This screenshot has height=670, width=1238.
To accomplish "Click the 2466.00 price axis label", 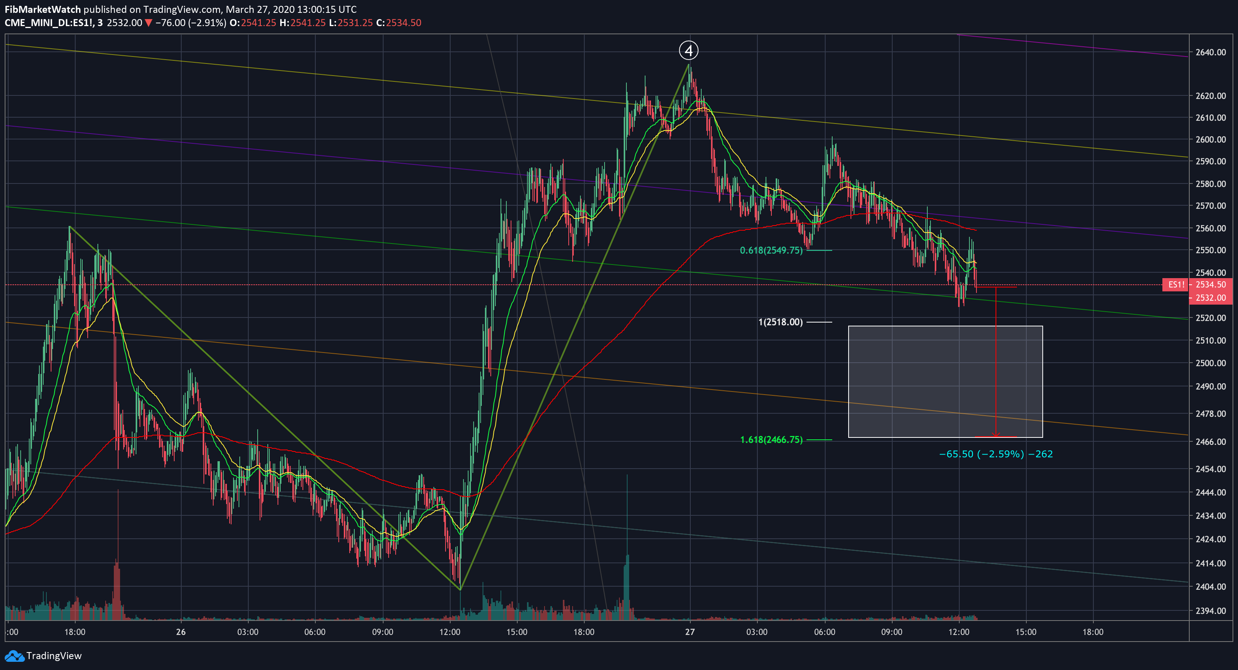I will pos(1211,441).
